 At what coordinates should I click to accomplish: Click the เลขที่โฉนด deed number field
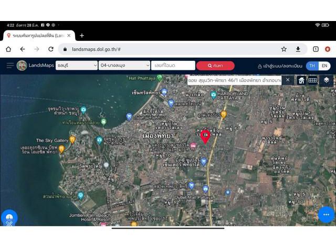coord(173,66)
